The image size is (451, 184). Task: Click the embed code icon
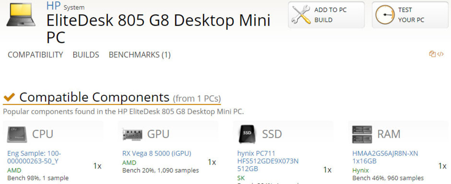click(440, 54)
